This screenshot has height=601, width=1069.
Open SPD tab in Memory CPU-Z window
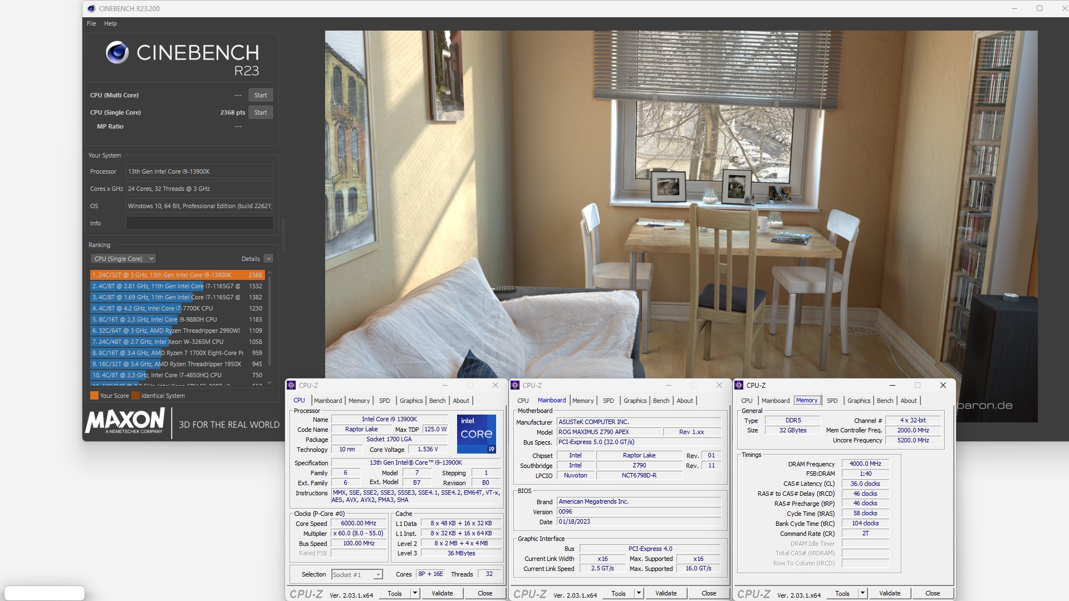(x=832, y=401)
